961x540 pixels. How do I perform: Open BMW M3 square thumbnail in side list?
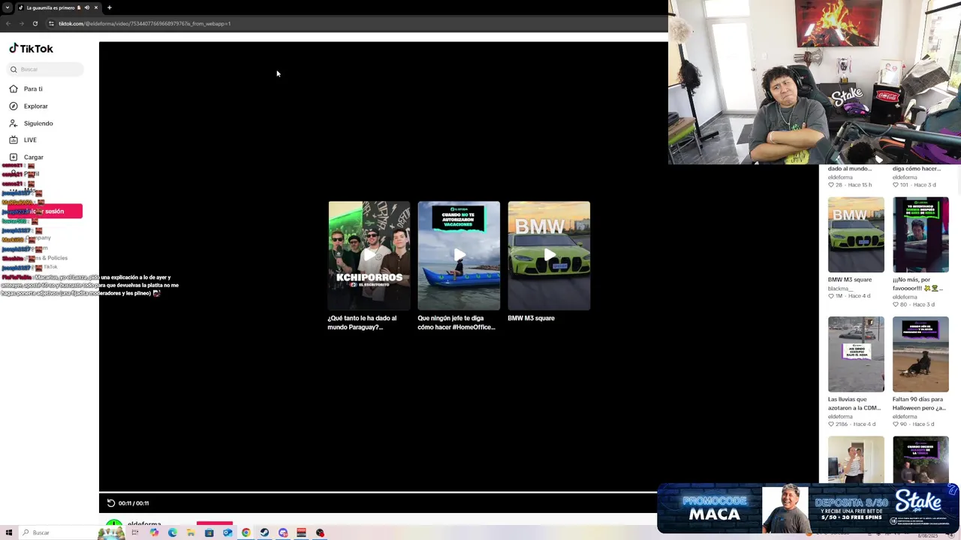tap(856, 235)
